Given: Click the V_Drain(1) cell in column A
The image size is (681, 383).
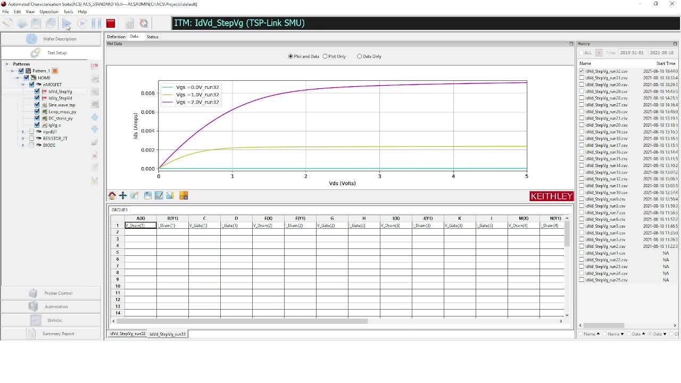Looking at the screenshot, I should [140, 226].
